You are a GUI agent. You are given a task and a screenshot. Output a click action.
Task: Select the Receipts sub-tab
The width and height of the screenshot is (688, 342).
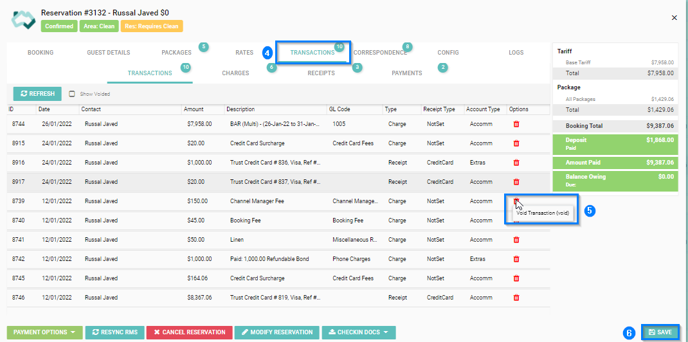tap(321, 73)
